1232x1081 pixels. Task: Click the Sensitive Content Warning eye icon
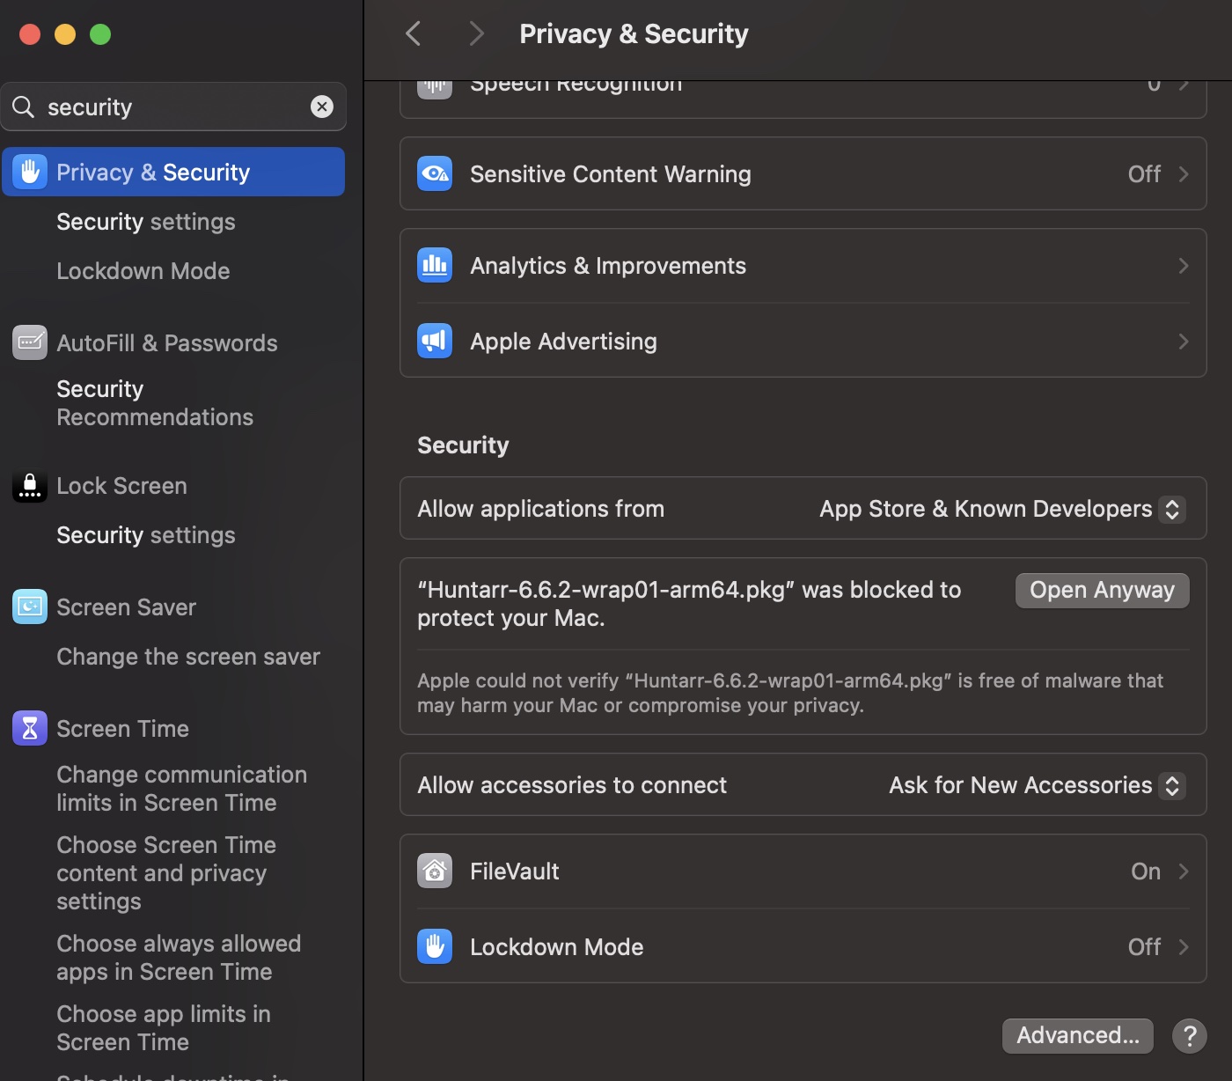click(435, 173)
